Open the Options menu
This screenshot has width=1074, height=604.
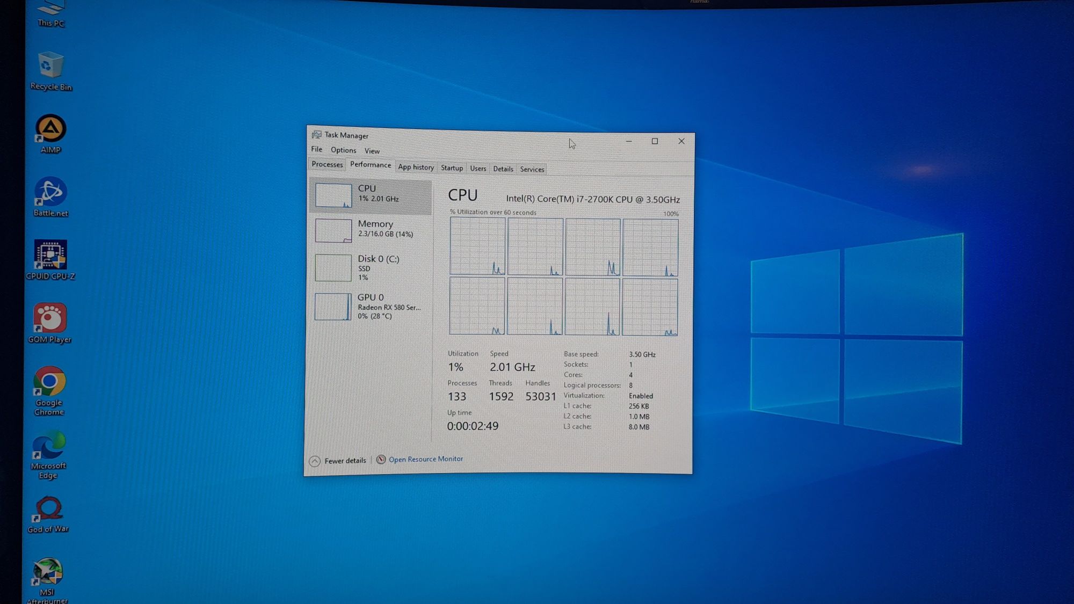coord(343,150)
